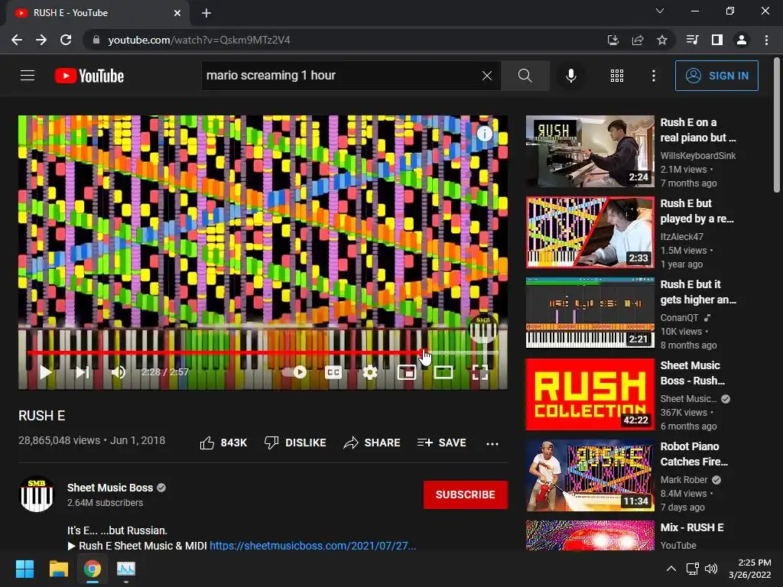Screen dimensions: 783x587
Task: Open Sheet Music Boss channel name link
Action: tap(110, 488)
